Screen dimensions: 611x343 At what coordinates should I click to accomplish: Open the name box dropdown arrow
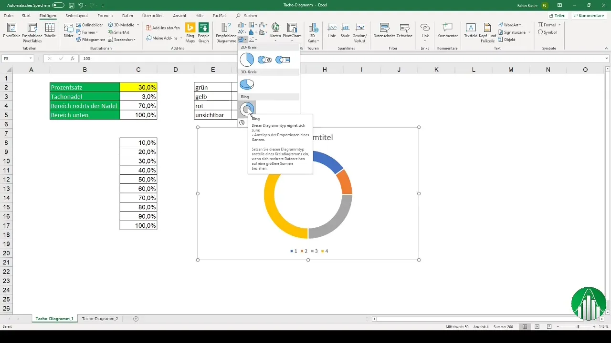pyautogui.click(x=31, y=59)
